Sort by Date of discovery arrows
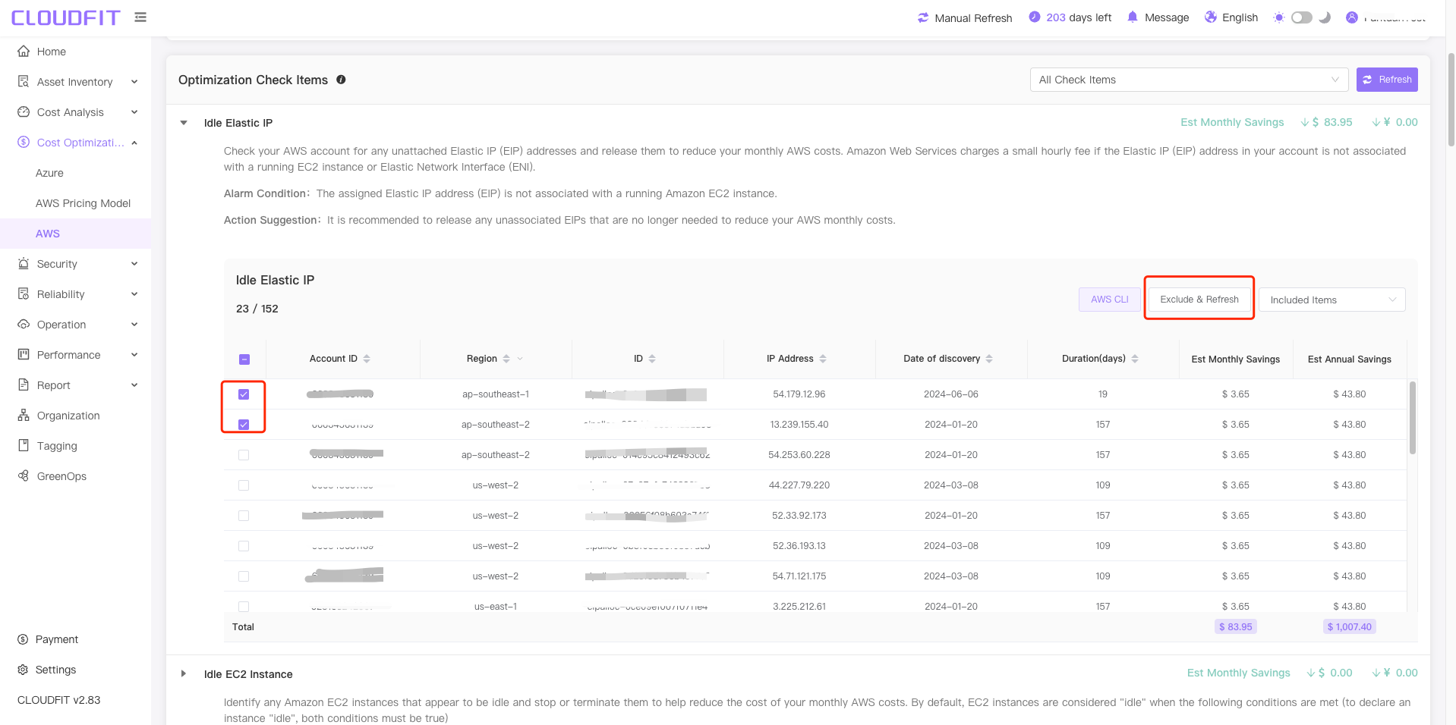 989,359
